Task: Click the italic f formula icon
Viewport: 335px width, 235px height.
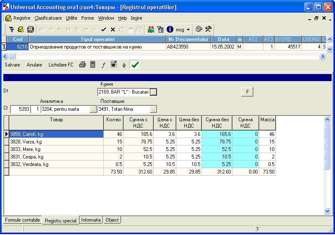Action: tap(103, 65)
